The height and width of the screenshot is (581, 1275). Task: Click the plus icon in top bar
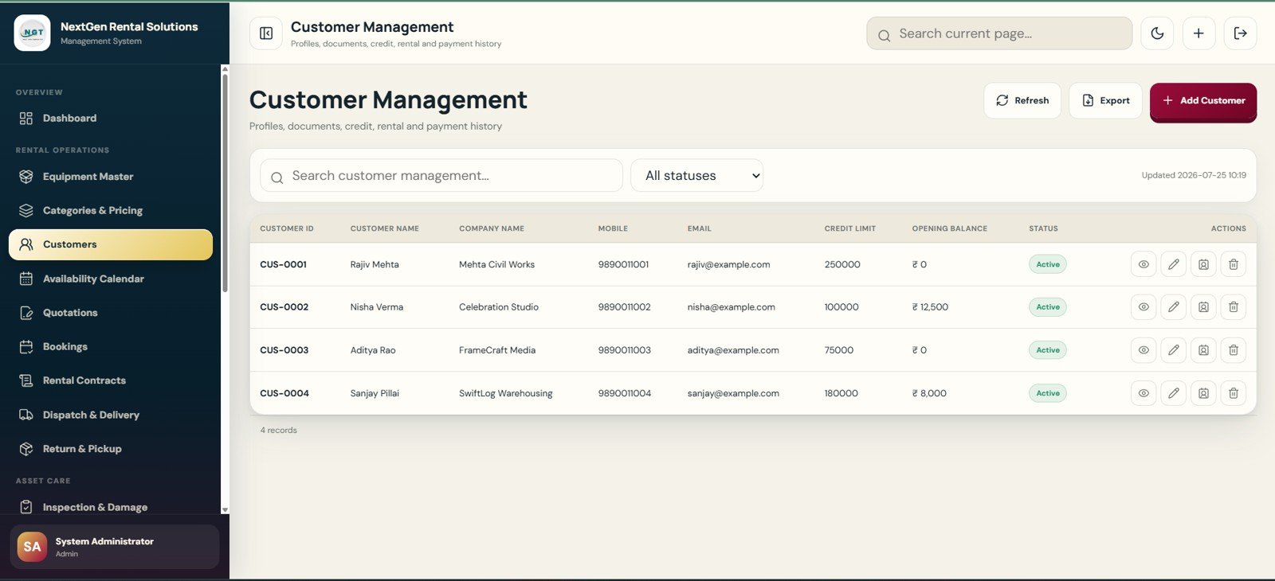coord(1198,33)
